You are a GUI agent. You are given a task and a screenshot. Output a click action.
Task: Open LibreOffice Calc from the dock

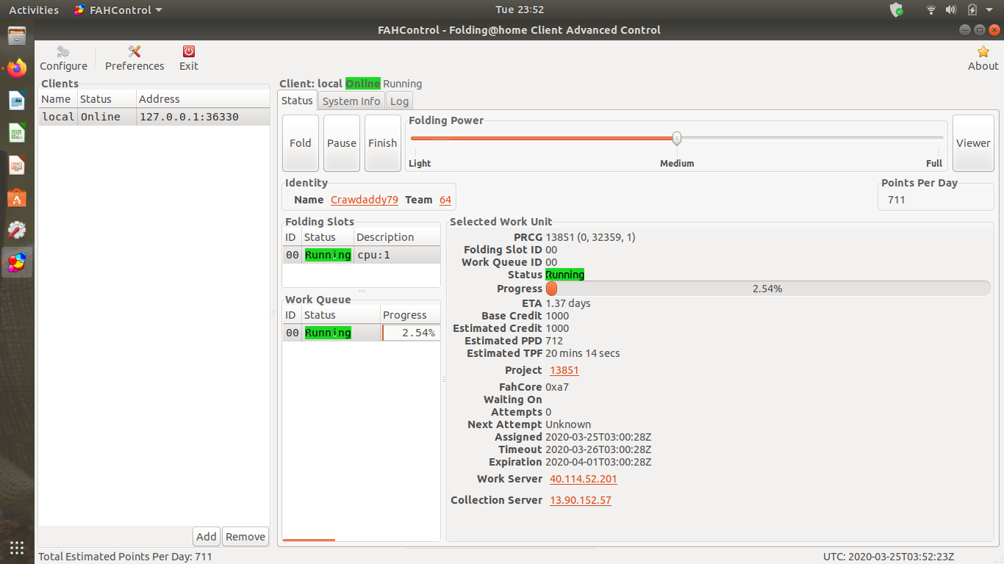[17, 133]
